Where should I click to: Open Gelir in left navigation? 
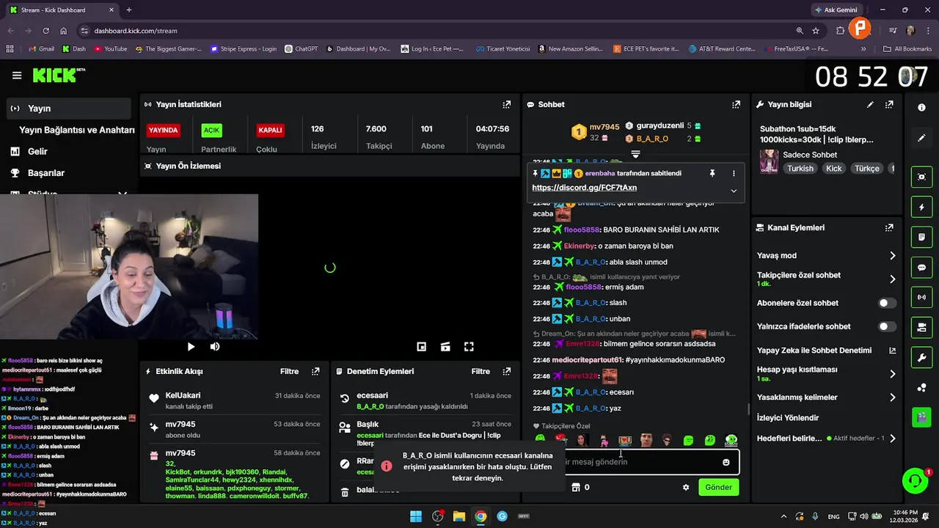[x=37, y=151]
